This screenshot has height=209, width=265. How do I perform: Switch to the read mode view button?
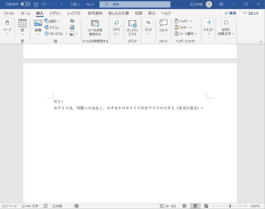[185, 206]
